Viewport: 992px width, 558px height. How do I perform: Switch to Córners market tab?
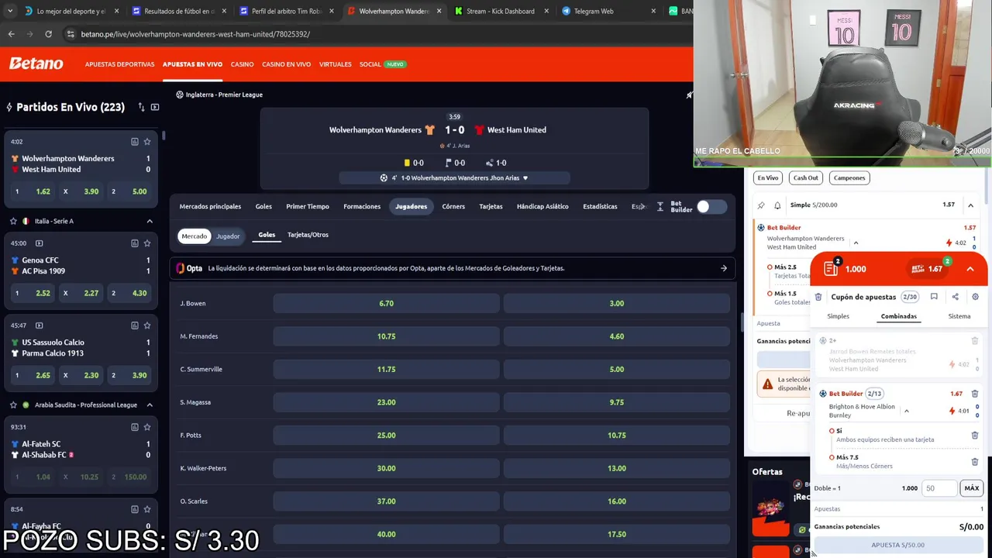(x=453, y=207)
